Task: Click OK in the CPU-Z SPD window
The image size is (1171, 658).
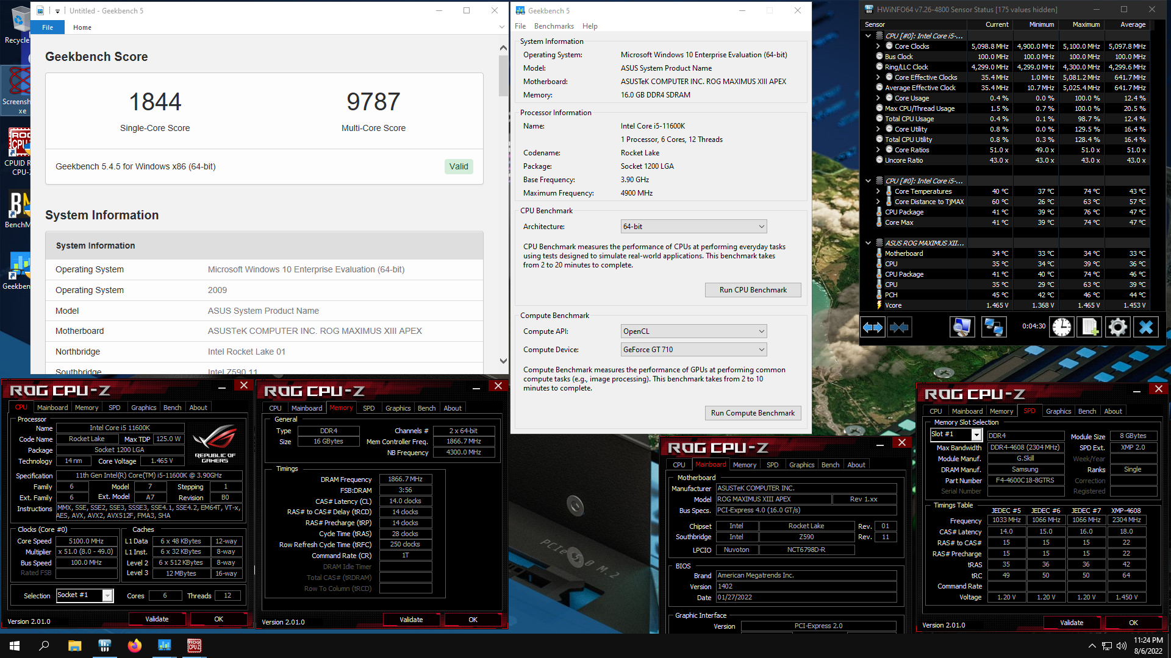Action: [1133, 623]
